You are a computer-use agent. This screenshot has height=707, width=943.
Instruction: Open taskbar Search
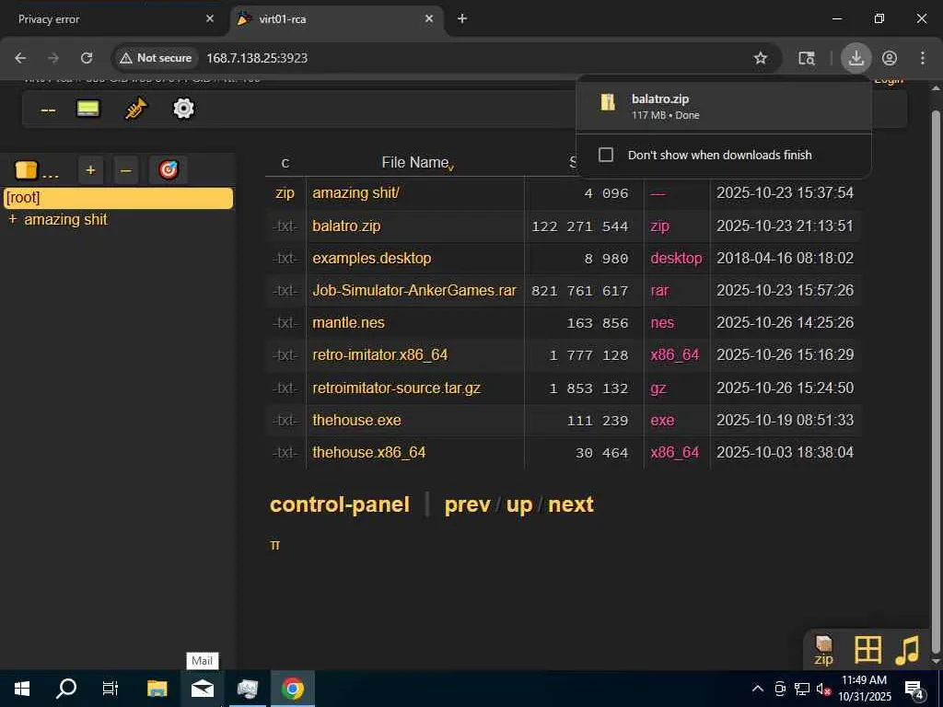66,689
